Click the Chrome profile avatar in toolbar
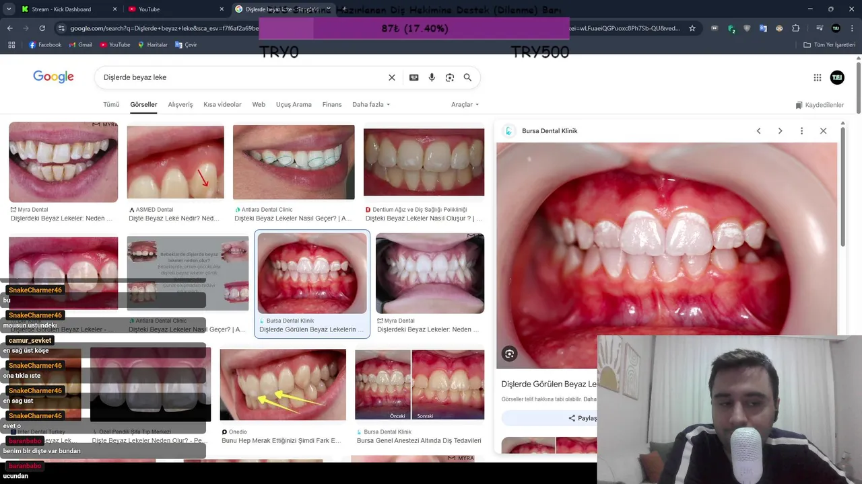Screen dimensions: 862x484 point(836,28)
